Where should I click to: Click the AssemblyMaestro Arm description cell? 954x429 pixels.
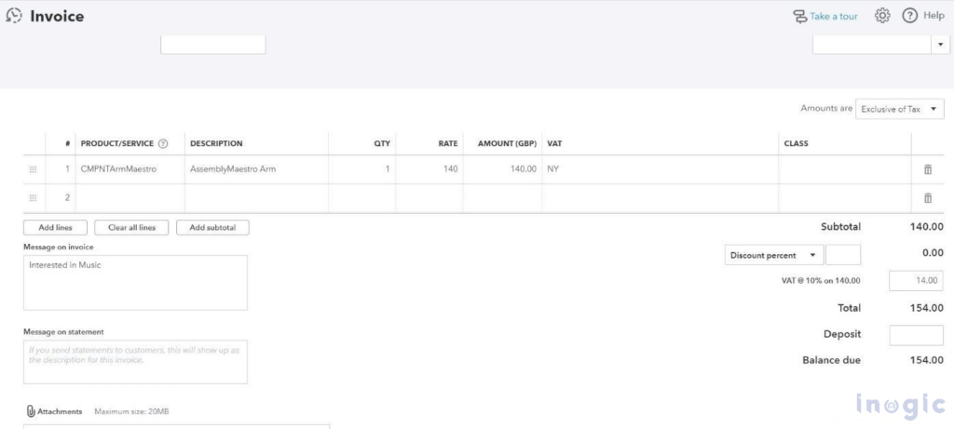(x=257, y=169)
